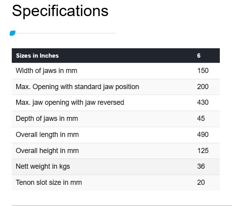
Task: Select Max. Opening with standard jaw position row
Action: coord(116,87)
